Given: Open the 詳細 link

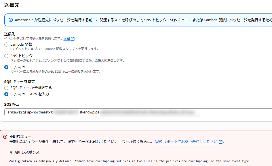Looking at the screenshot, I should coord(66,38).
